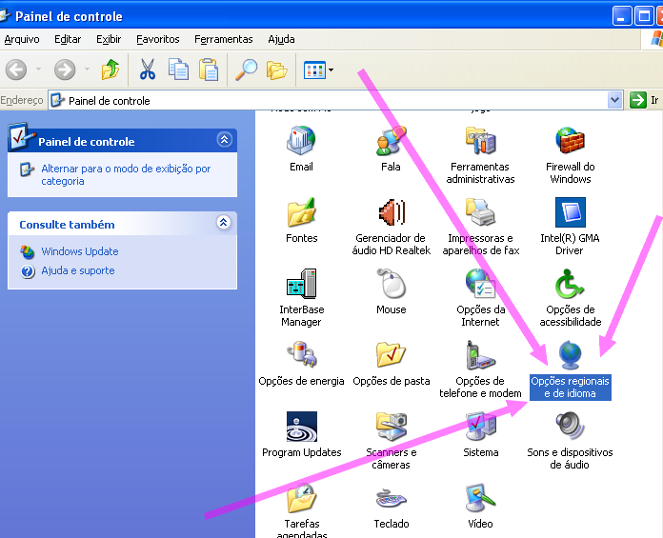The image size is (663, 538).
Task: Open Tarefas agendadas icon
Action: [x=301, y=498]
